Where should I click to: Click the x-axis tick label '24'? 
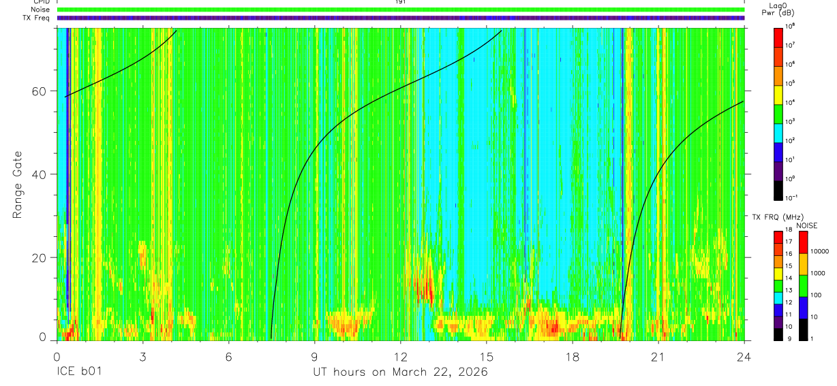click(744, 357)
